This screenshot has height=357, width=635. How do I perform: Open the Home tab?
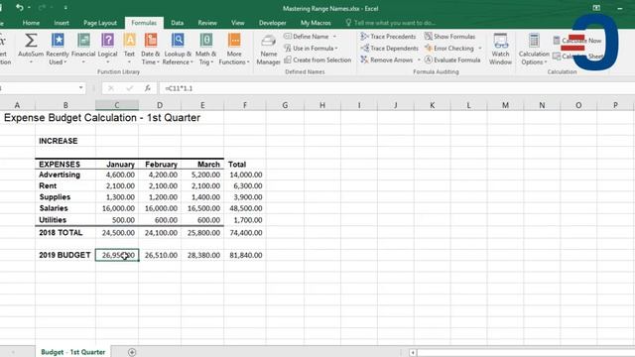31,23
